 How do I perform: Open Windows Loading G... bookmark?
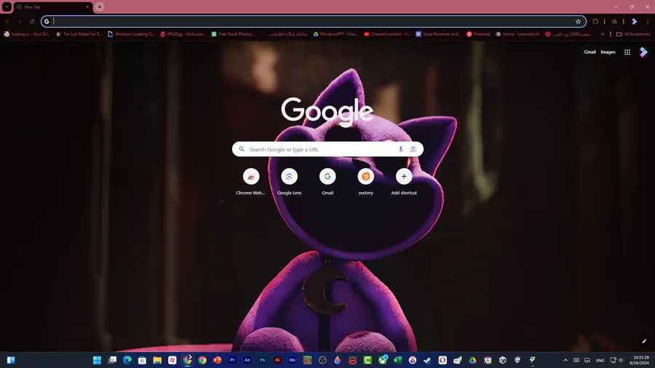point(131,34)
